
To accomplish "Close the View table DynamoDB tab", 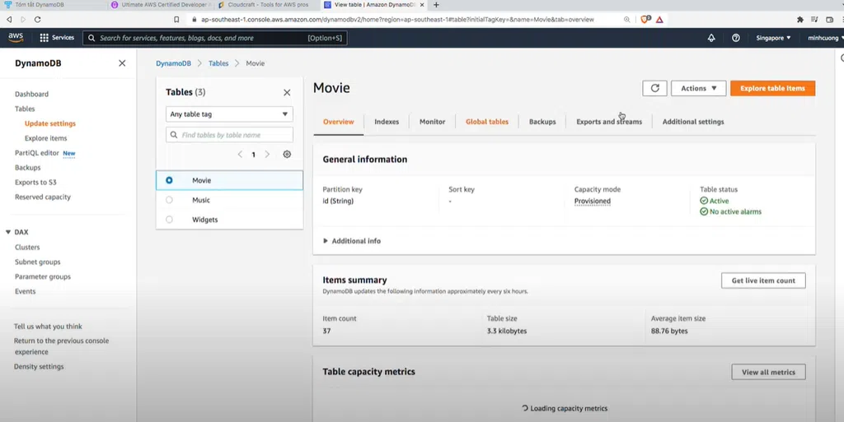I will point(422,5).
